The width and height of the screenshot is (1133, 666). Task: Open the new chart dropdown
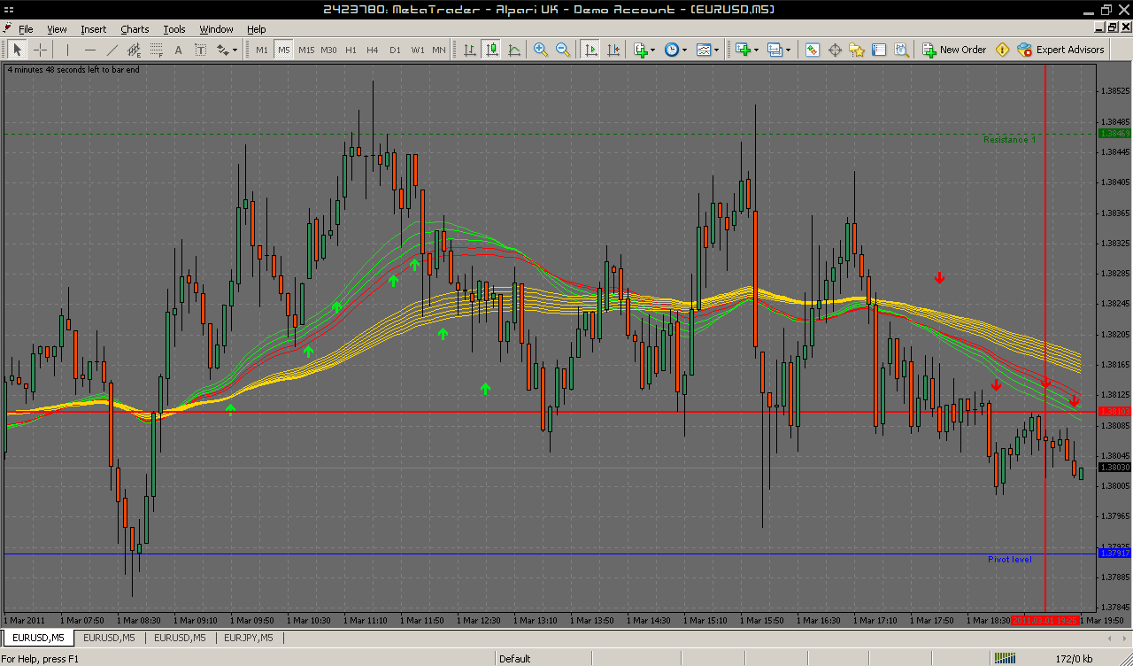746,50
